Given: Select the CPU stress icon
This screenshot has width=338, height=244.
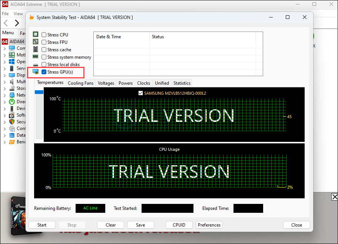Looking at the screenshot, I should click(x=35, y=34).
